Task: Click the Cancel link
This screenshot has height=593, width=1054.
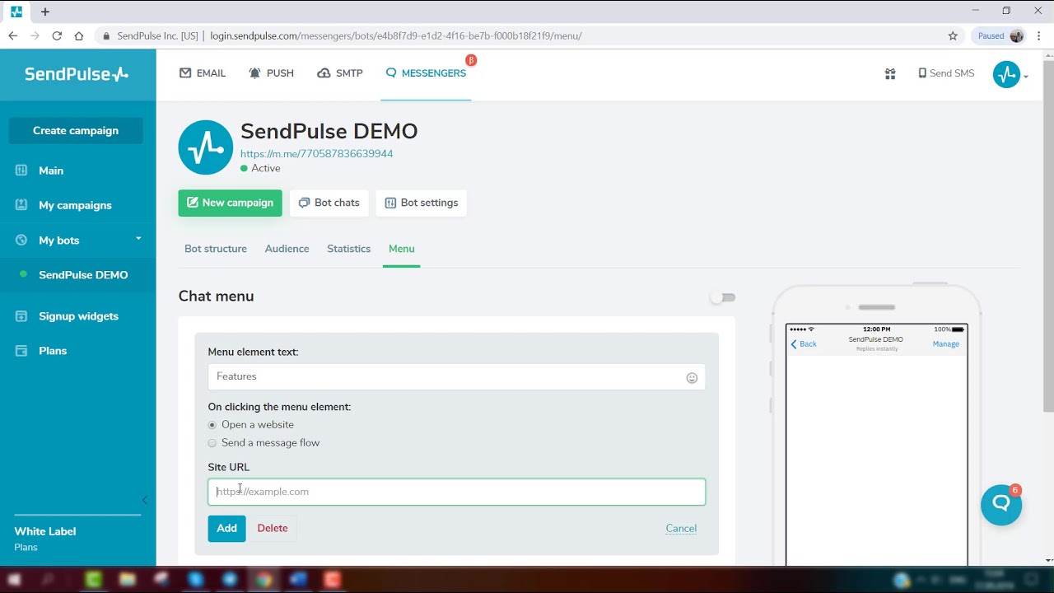Action: [x=681, y=529]
